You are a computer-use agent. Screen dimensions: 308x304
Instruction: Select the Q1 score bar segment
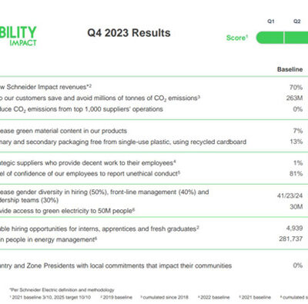pyautogui.click(x=269, y=38)
